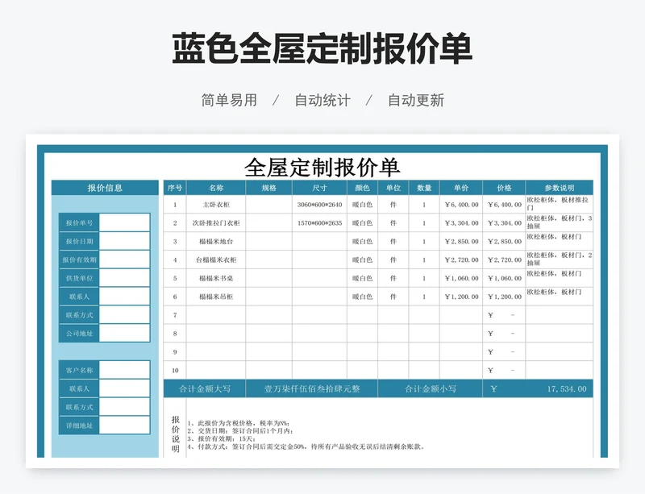This screenshot has width=645, height=494.
Task: Click the 榻榻米吊柜 name cell
Action: [x=216, y=297]
